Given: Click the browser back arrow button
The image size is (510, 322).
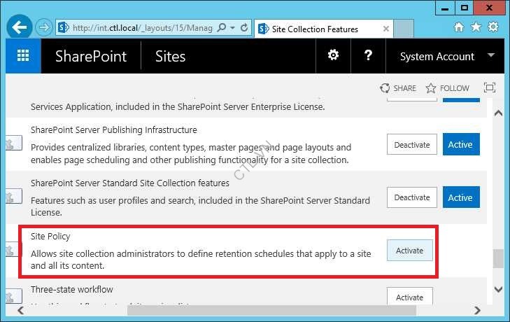Looking at the screenshot, I should tap(20, 29).
